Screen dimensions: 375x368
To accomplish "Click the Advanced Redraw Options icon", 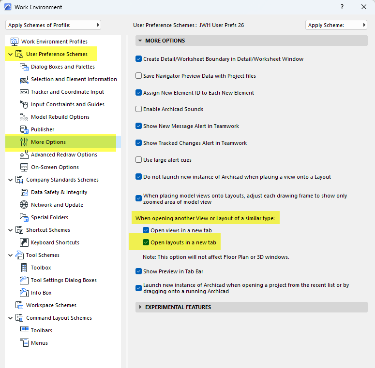I will (x=24, y=155).
